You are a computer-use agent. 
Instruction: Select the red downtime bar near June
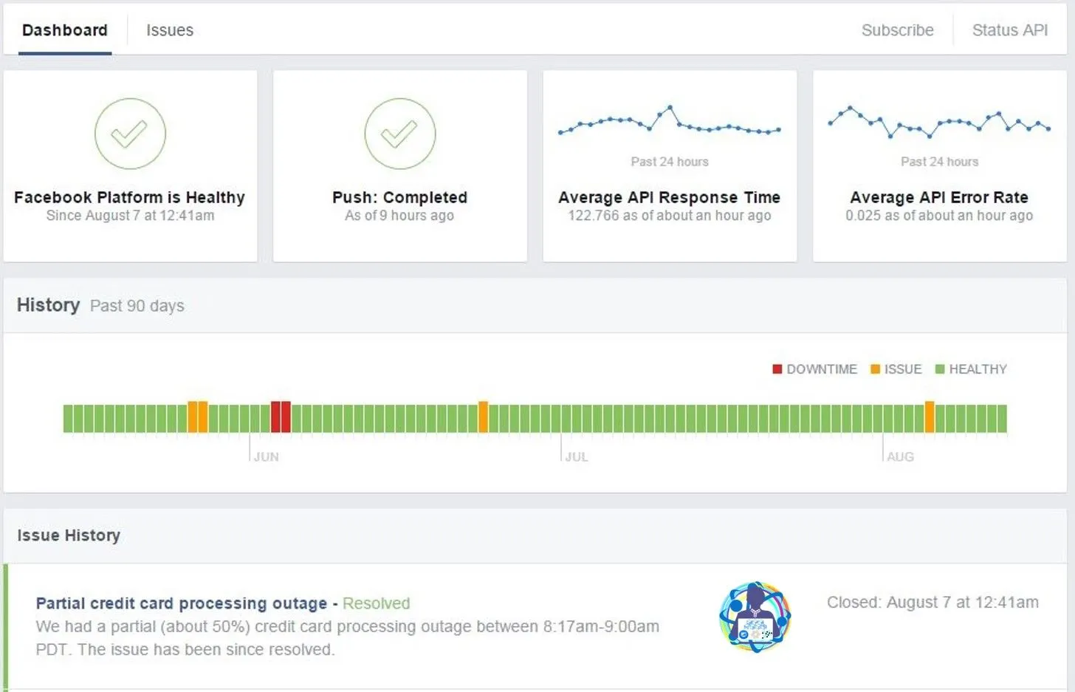pyautogui.click(x=281, y=417)
